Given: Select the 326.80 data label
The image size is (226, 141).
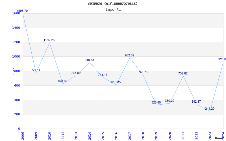Looking at the screenshot, I should click(x=156, y=103).
